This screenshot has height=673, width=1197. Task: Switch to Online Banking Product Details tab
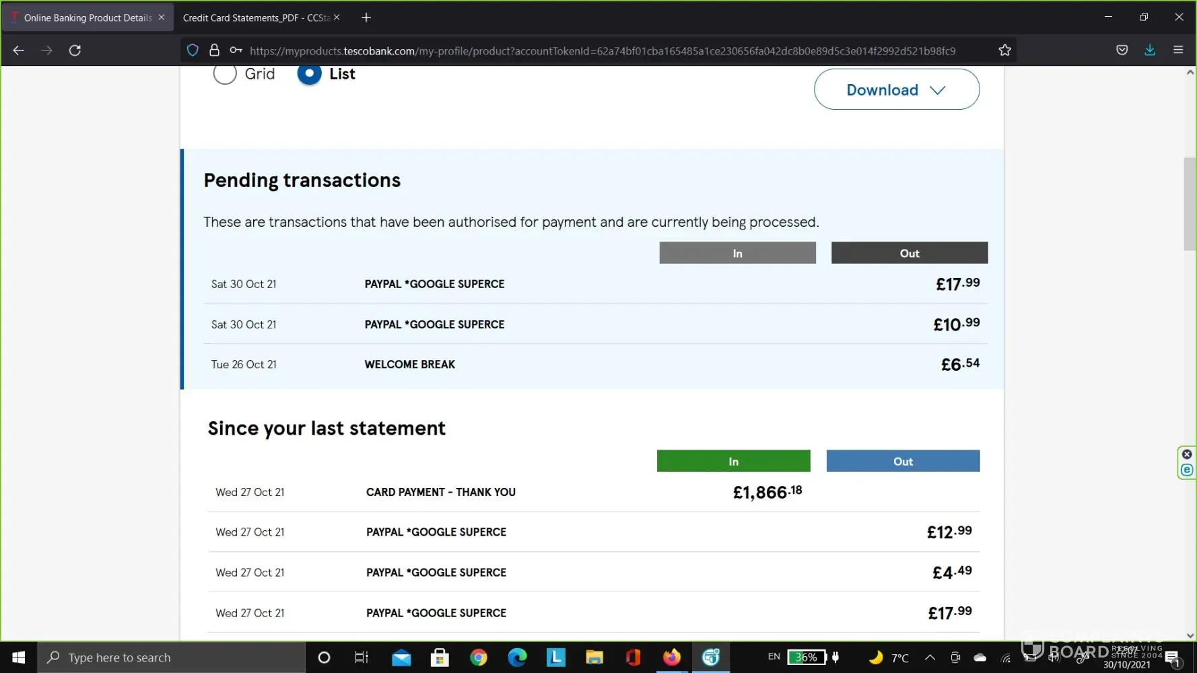point(88,17)
